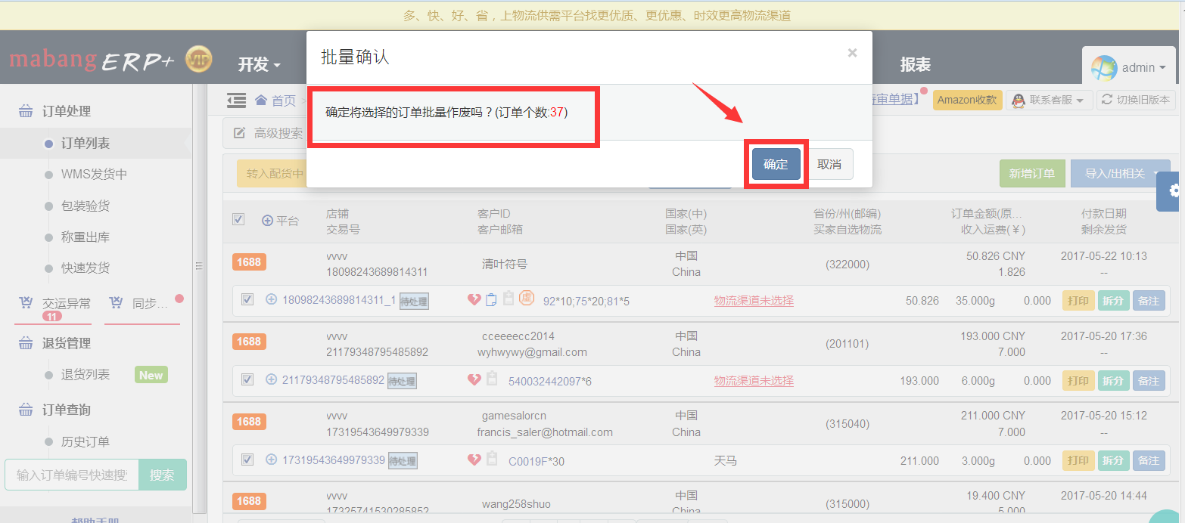Close the 批量确认 dialog with the X
The height and width of the screenshot is (523, 1185).
coord(852,53)
